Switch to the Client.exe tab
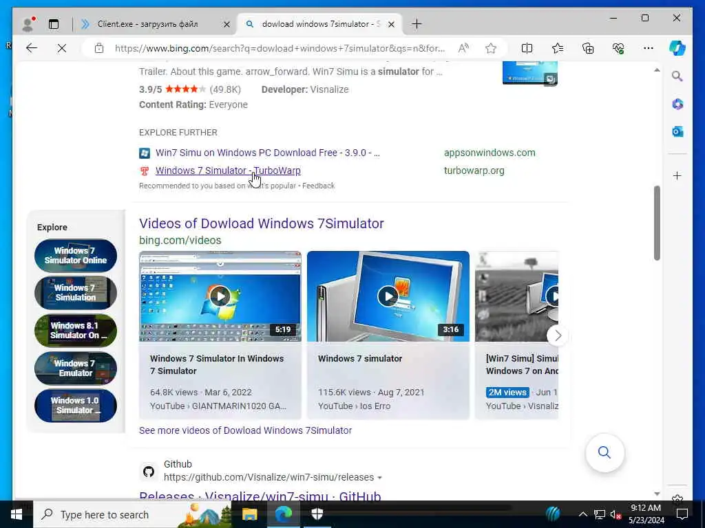Image resolution: width=705 pixels, height=528 pixels. (x=149, y=24)
